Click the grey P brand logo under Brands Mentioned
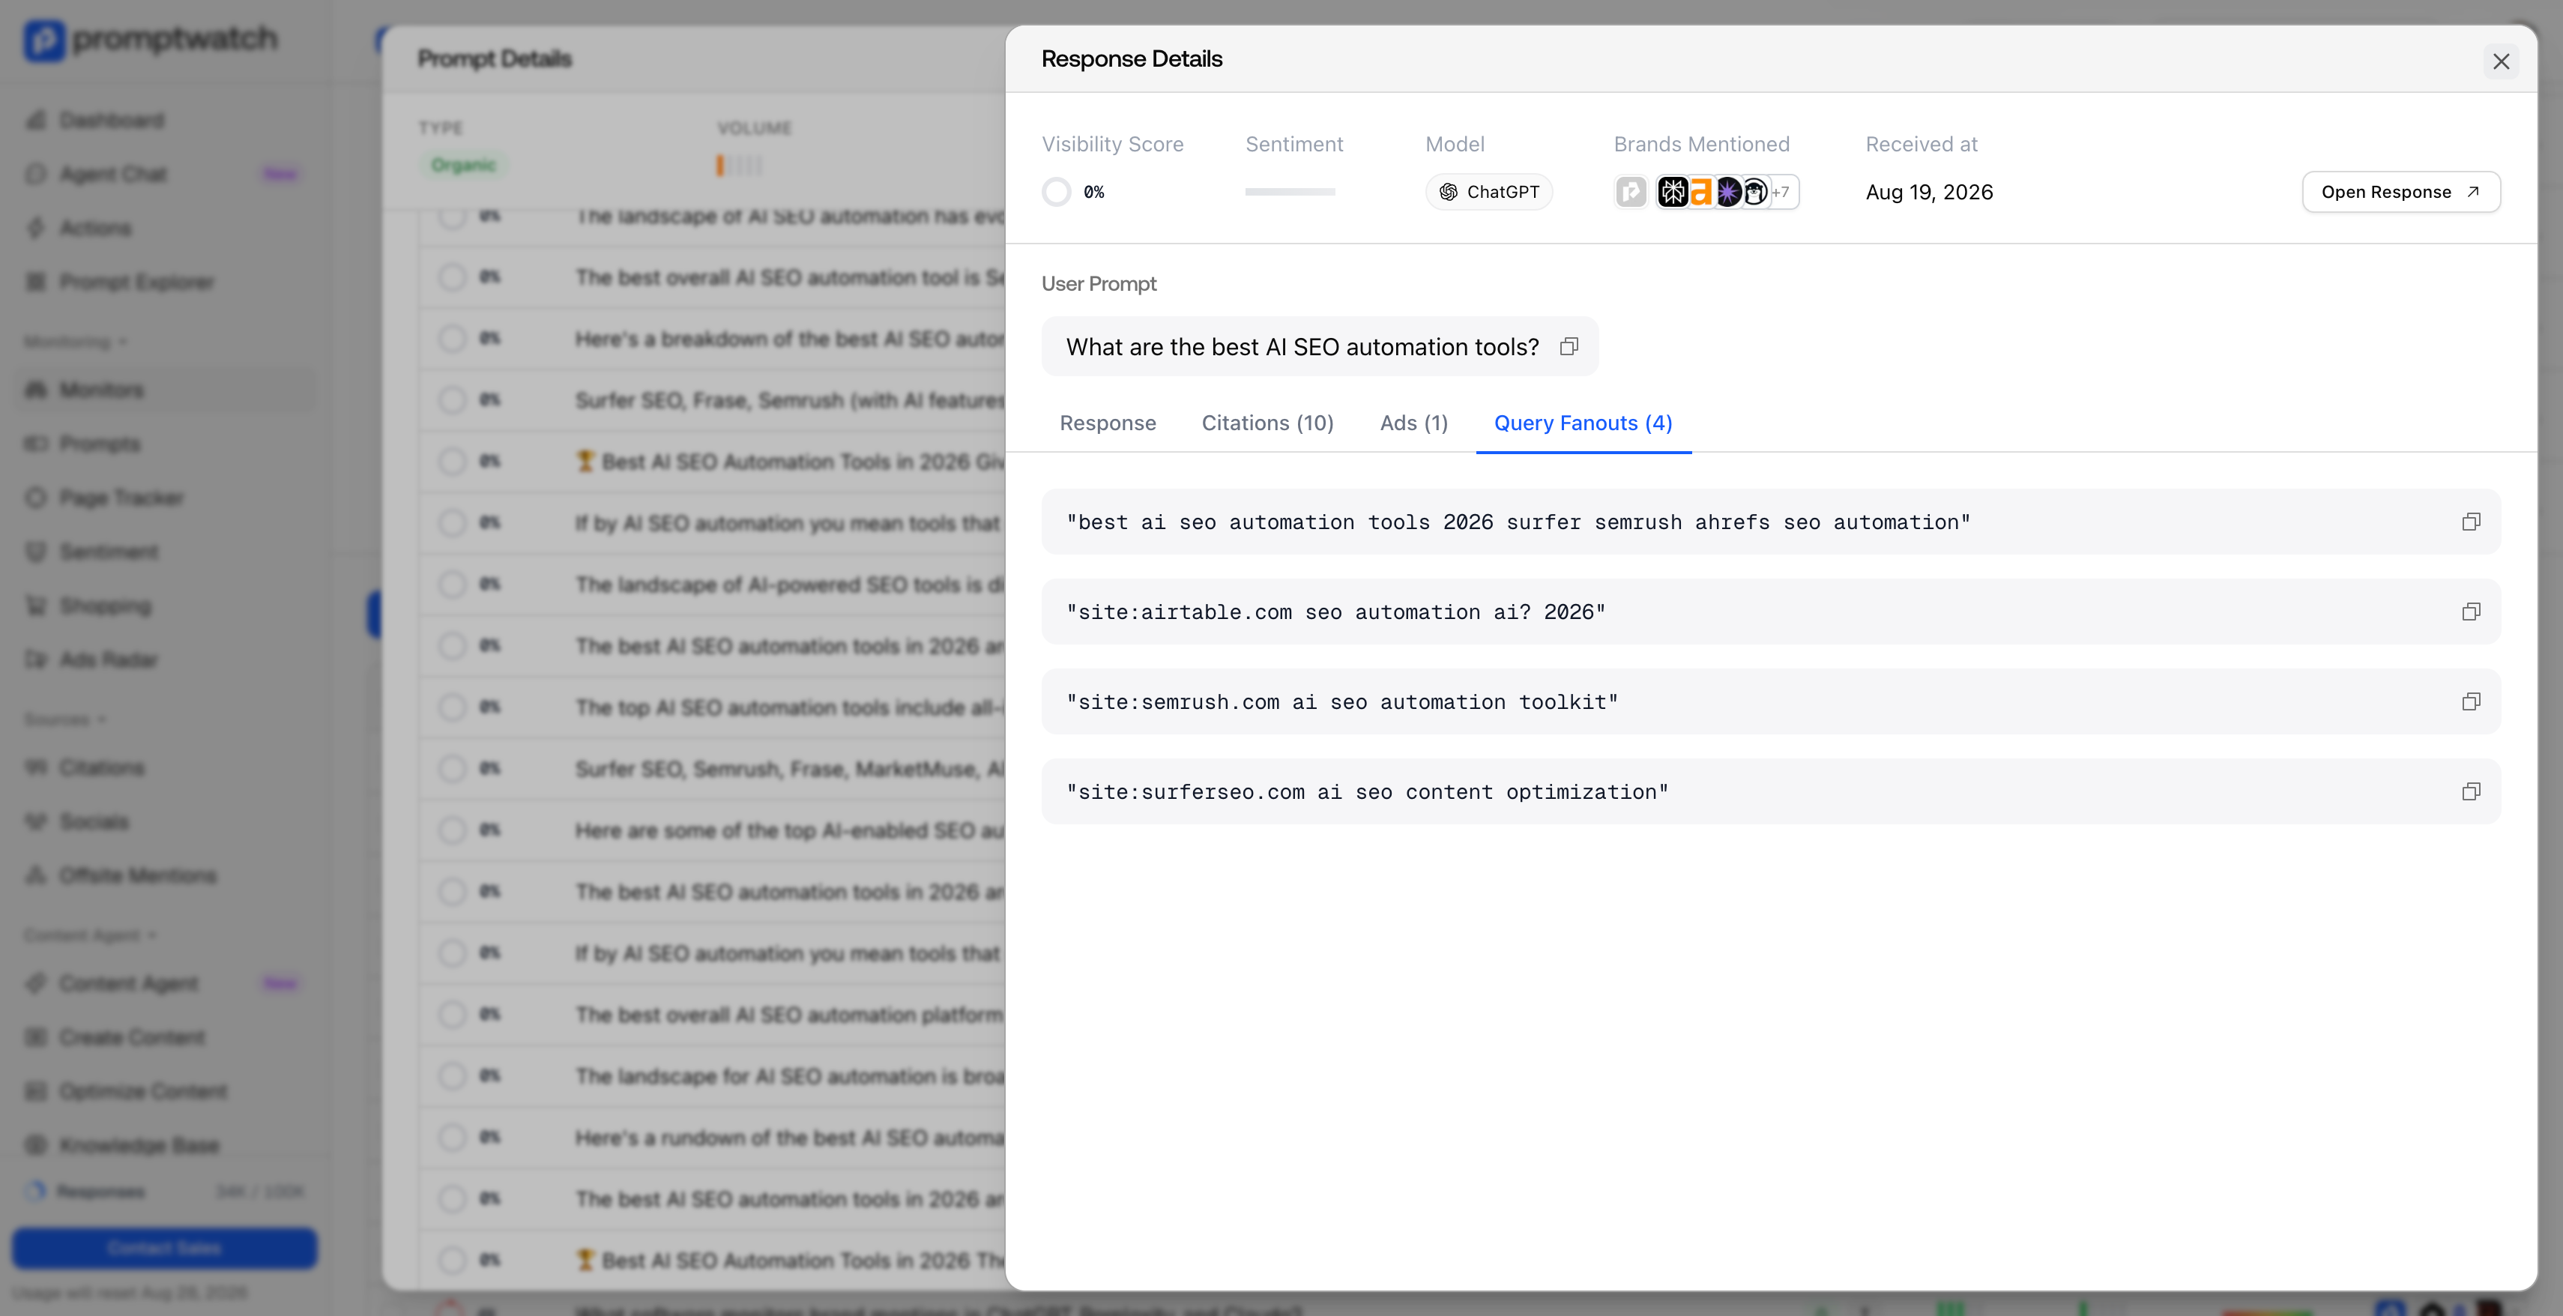The width and height of the screenshot is (2563, 1316). coord(1631,192)
